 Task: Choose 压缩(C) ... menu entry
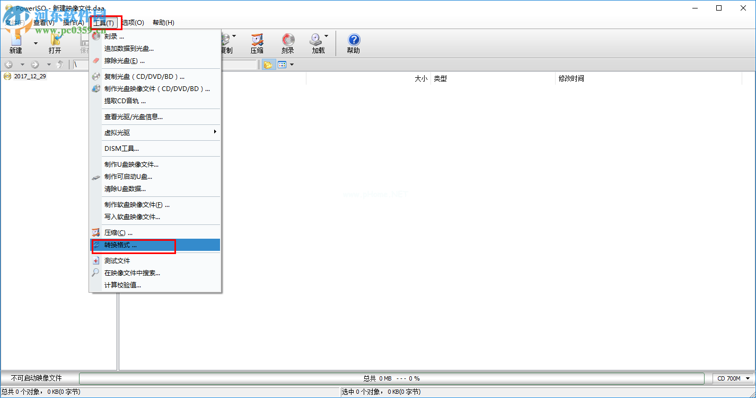pyautogui.click(x=155, y=233)
